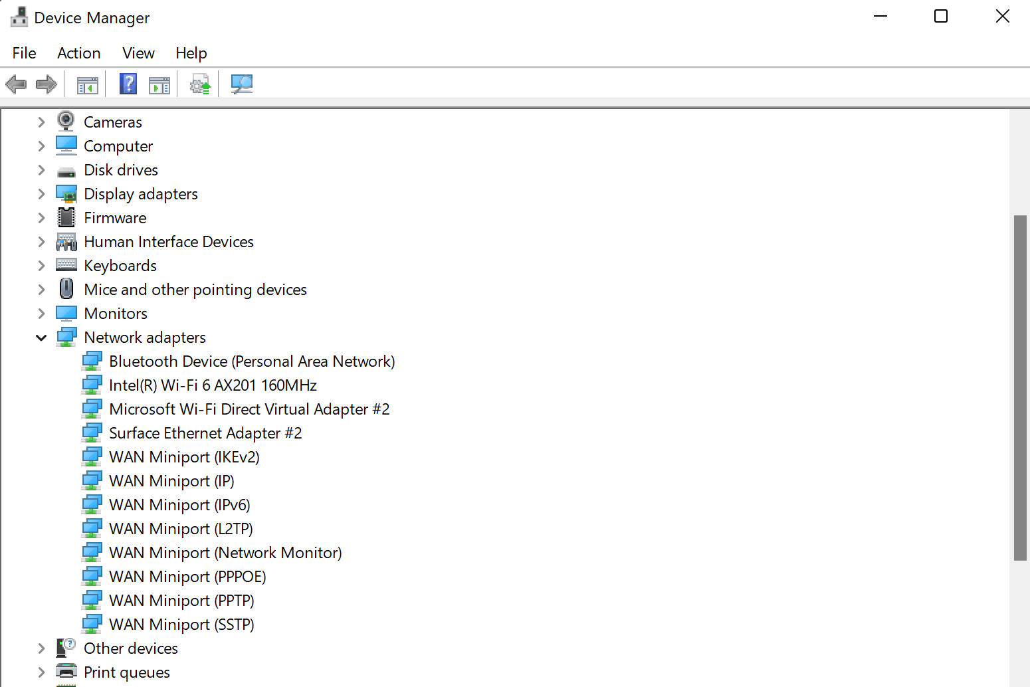Click the Bluetooth Device adapter icon

click(92, 361)
